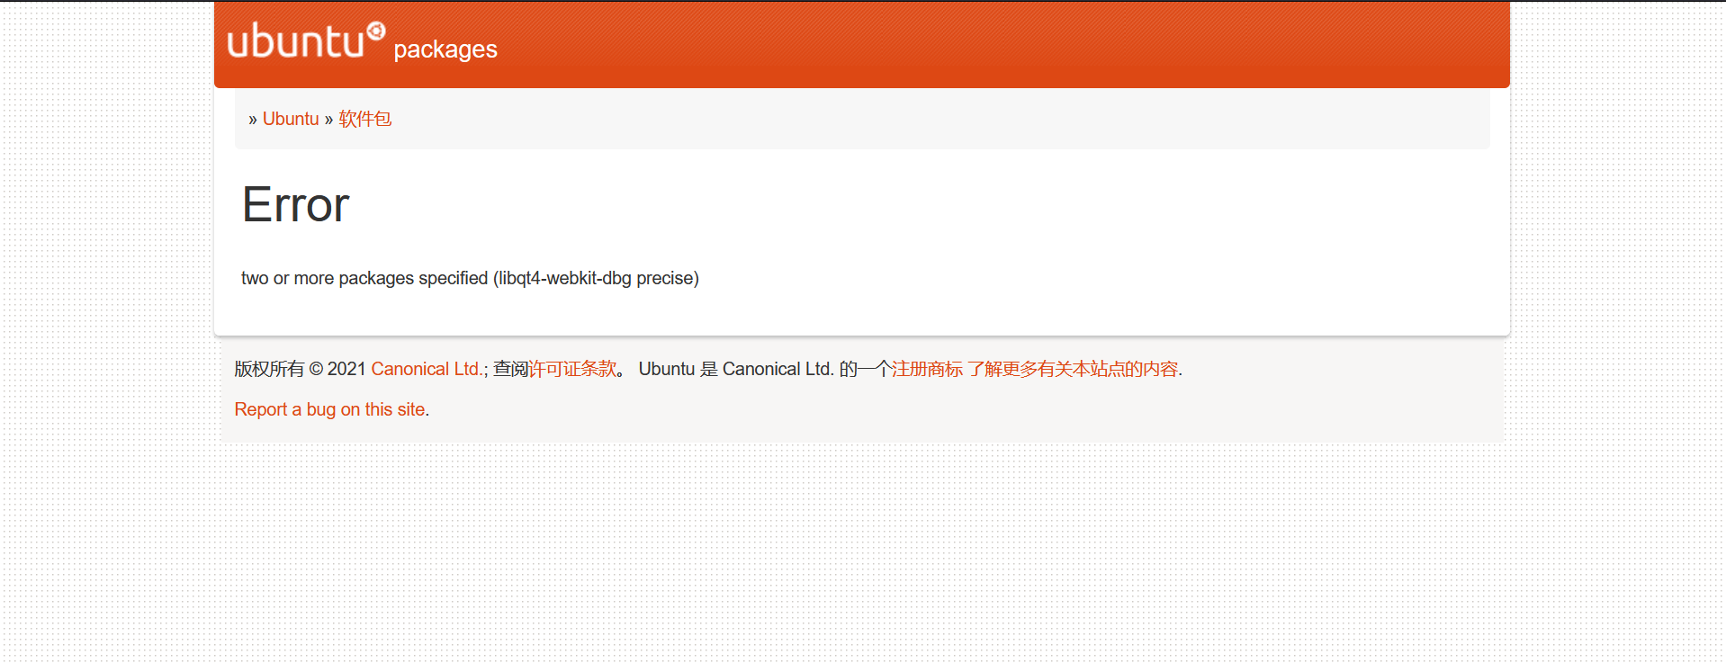Screen dimensions: 1726x663
Task: Click Report a bug on this site
Action: 329,409
